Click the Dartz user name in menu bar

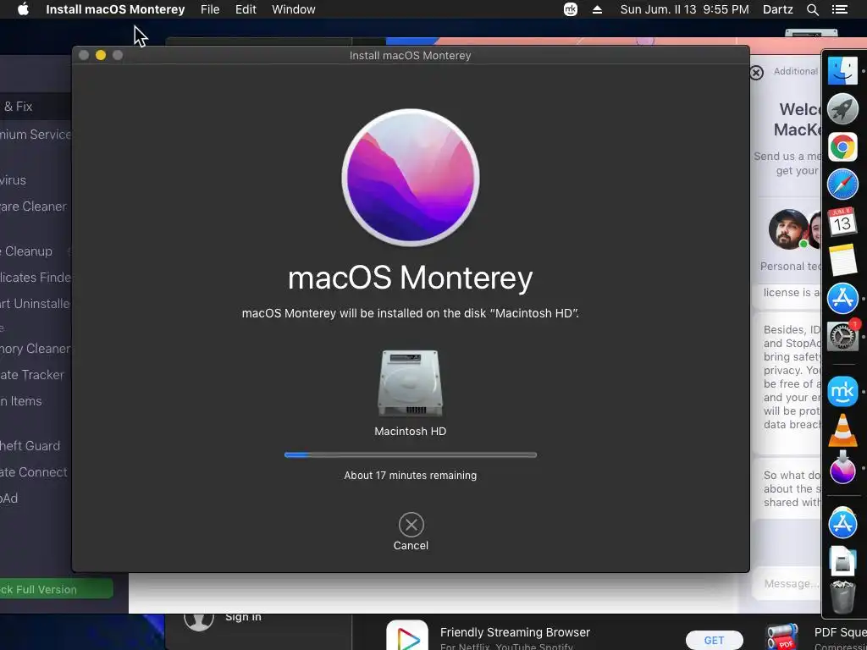[777, 9]
